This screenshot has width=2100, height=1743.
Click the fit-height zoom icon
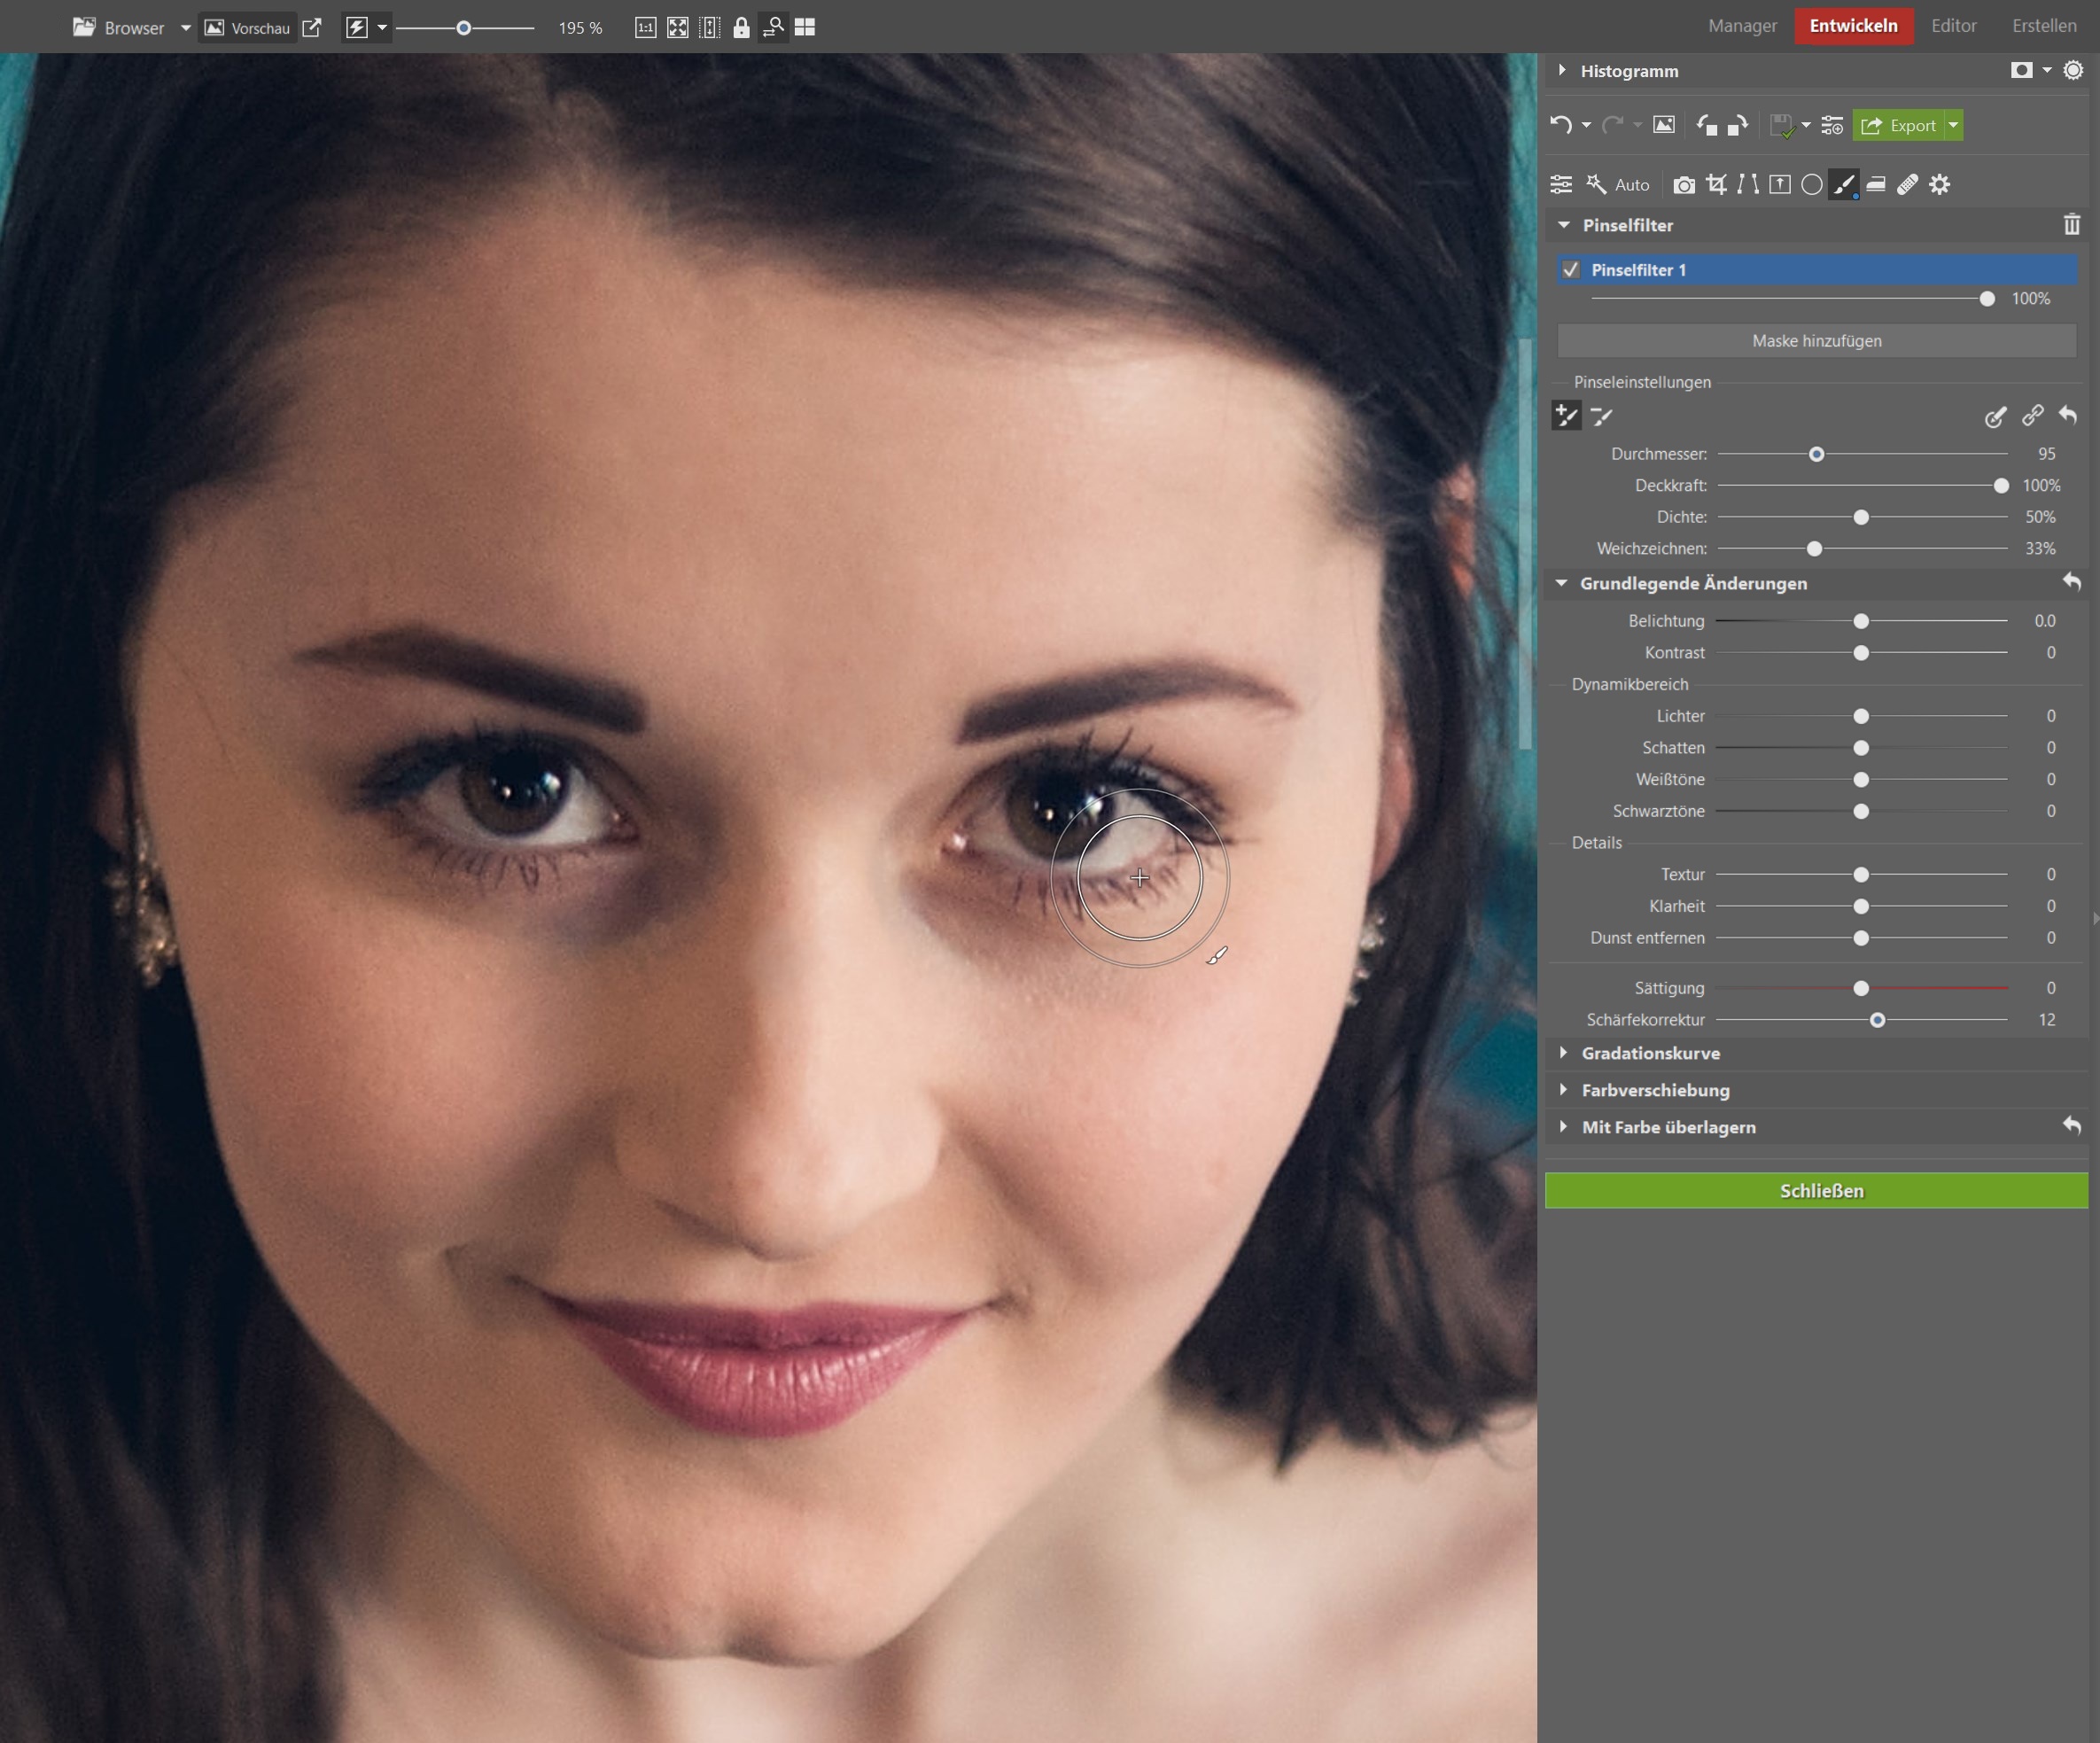pyautogui.click(x=710, y=27)
